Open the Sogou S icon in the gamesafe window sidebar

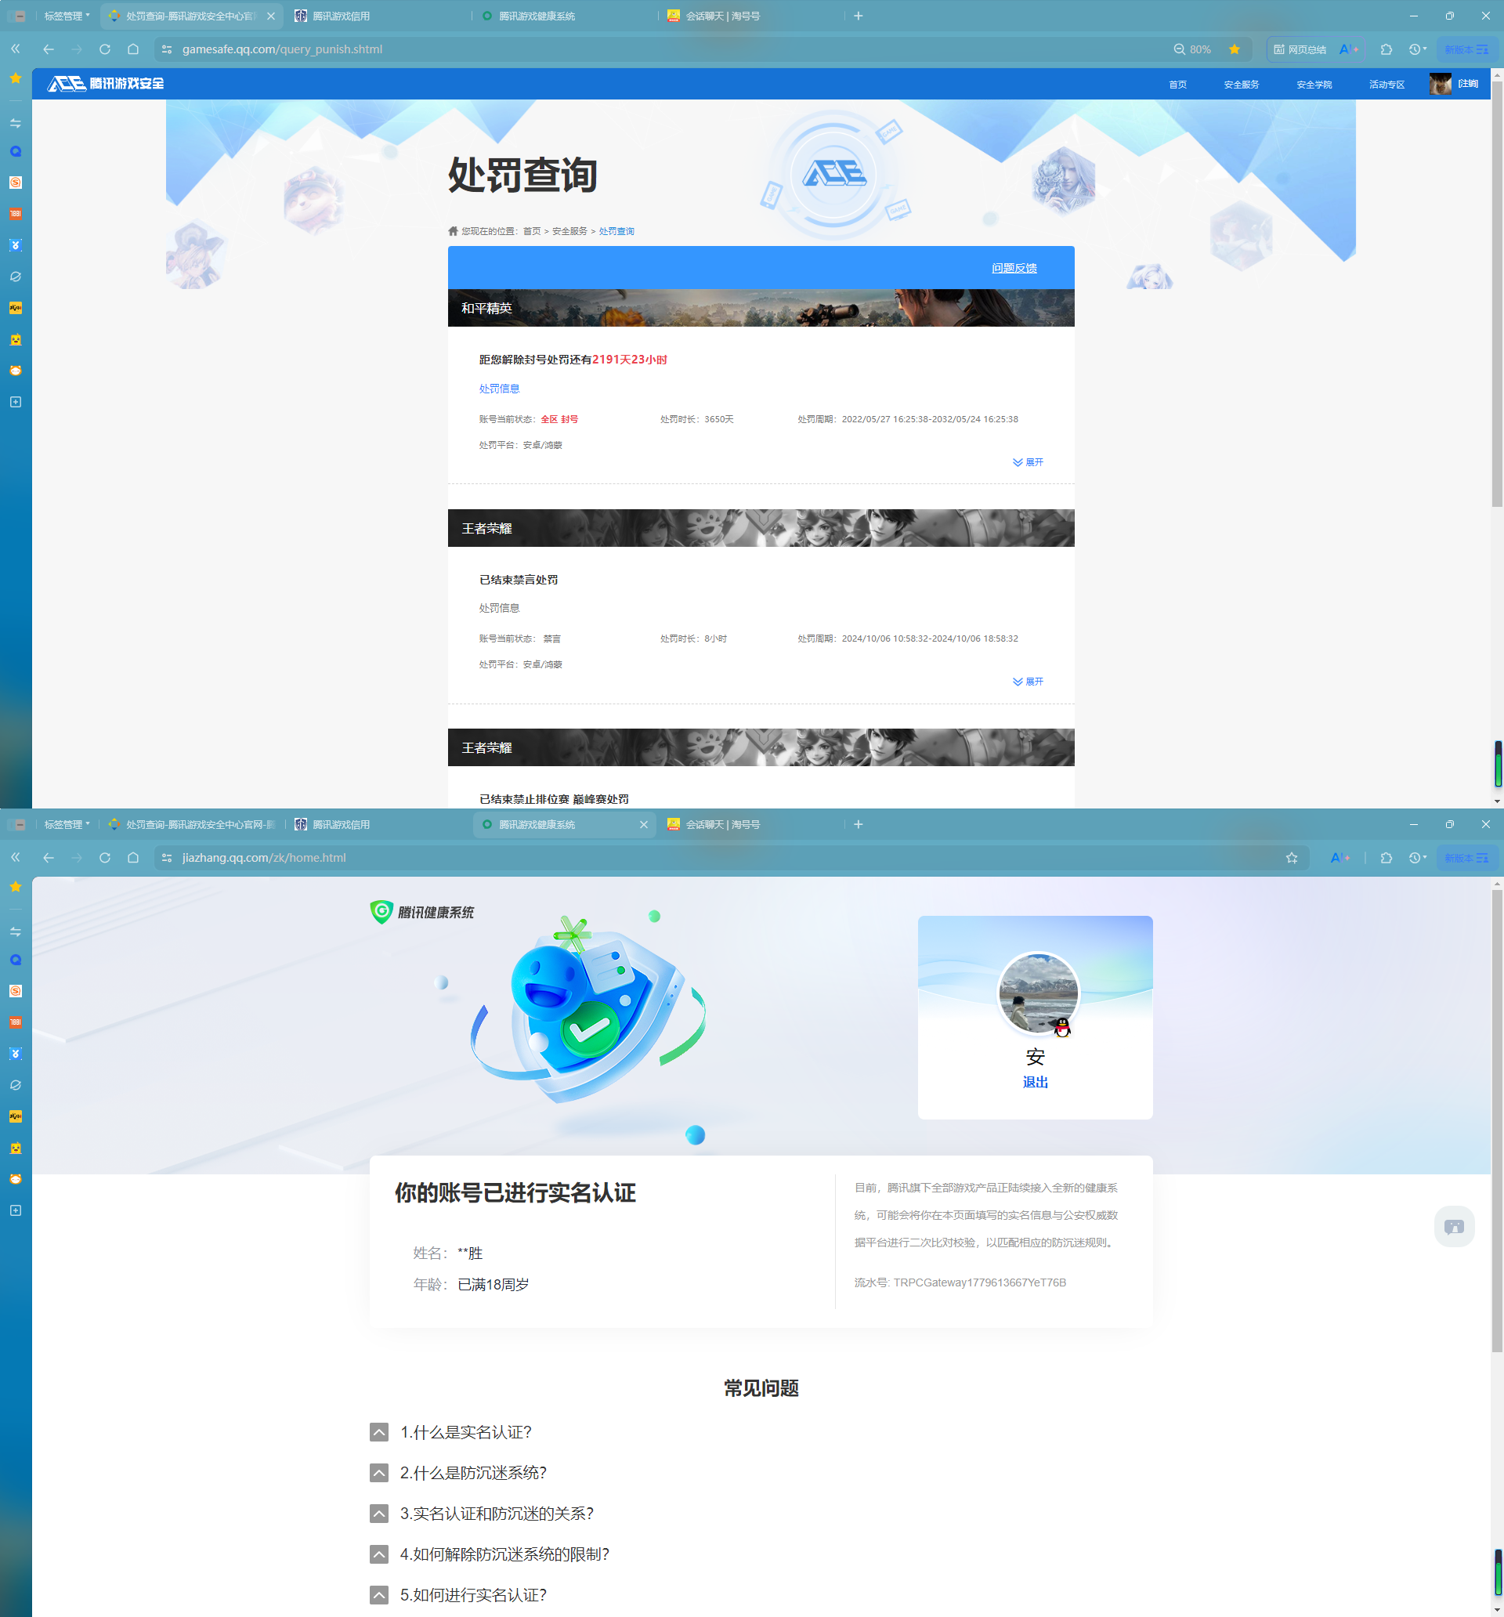tap(16, 183)
